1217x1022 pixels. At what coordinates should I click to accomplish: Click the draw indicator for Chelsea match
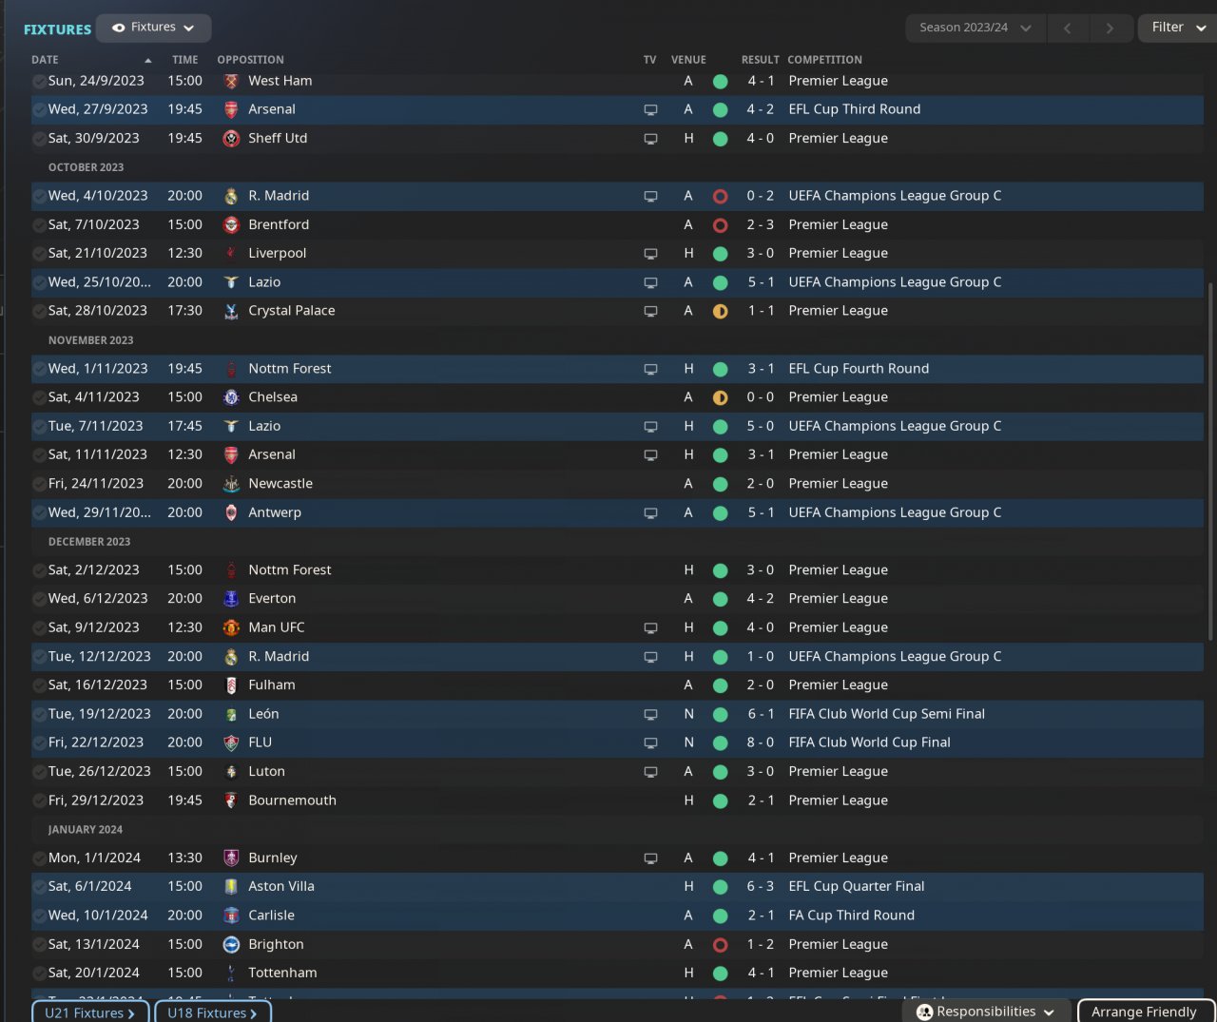point(720,397)
